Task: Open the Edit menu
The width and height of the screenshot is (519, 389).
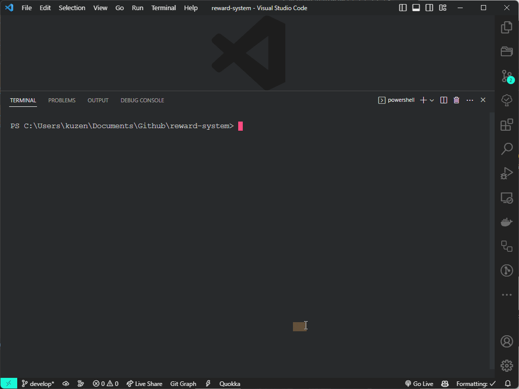Action: pyautogui.click(x=45, y=8)
